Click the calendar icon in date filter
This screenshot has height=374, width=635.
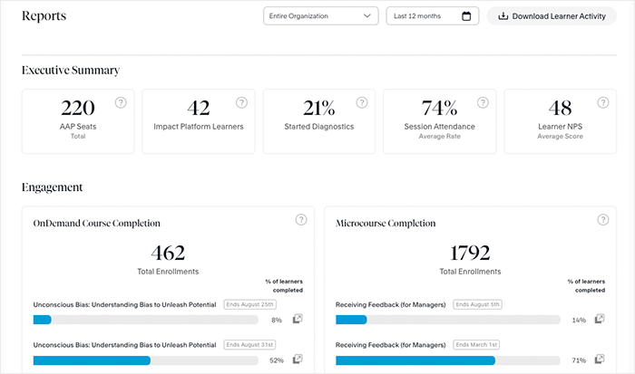click(466, 16)
